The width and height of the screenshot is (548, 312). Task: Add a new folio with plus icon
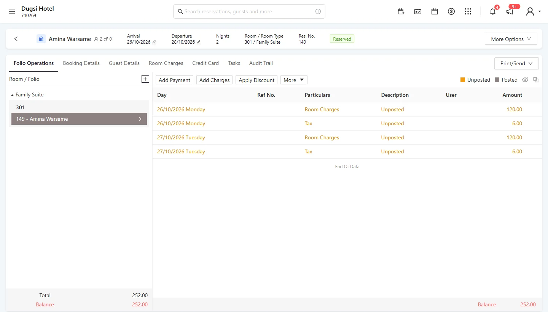tap(145, 79)
